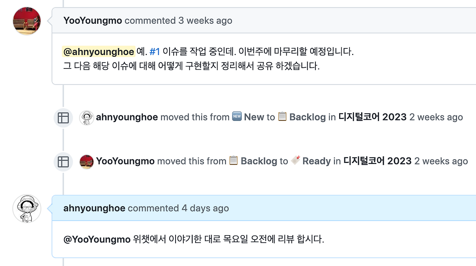This screenshot has width=476, height=266.
Task: Open the #1 issue link
Action: point(155,51)
